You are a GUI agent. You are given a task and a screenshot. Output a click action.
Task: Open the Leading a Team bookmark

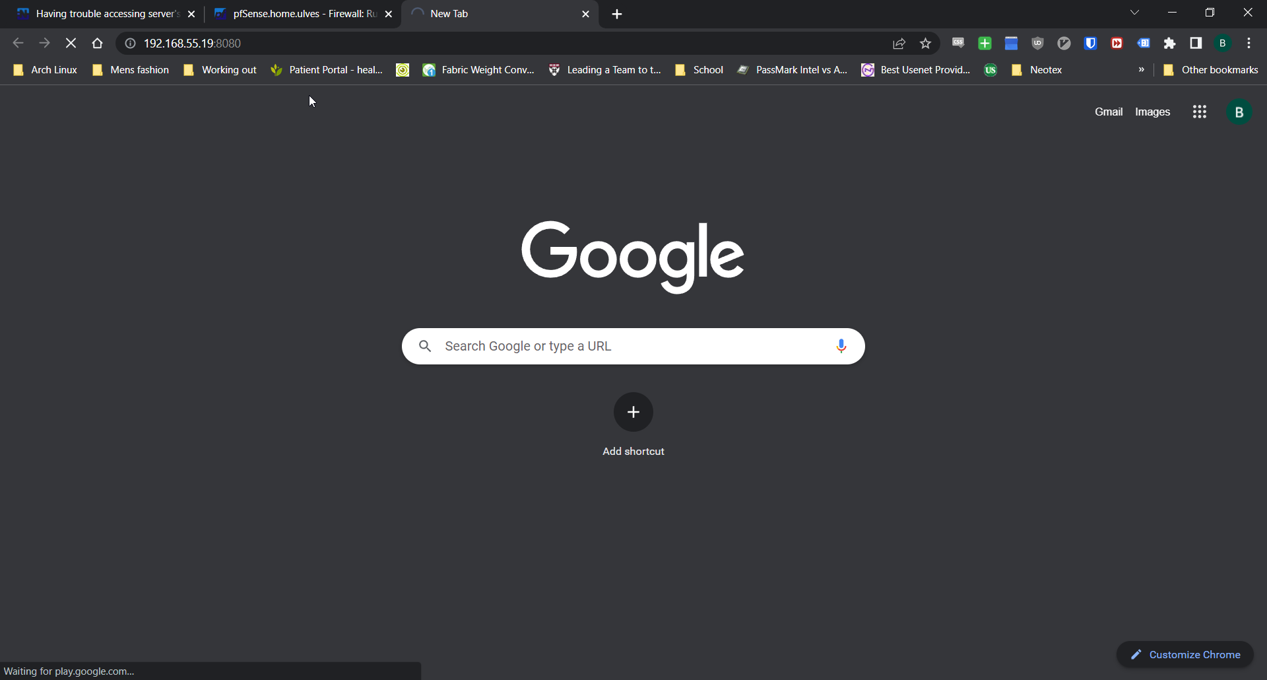pyautogui.click(x=604, y=70)
